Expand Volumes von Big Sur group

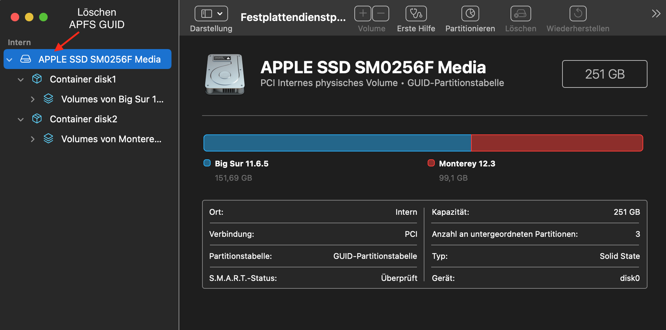pos(32,99)
